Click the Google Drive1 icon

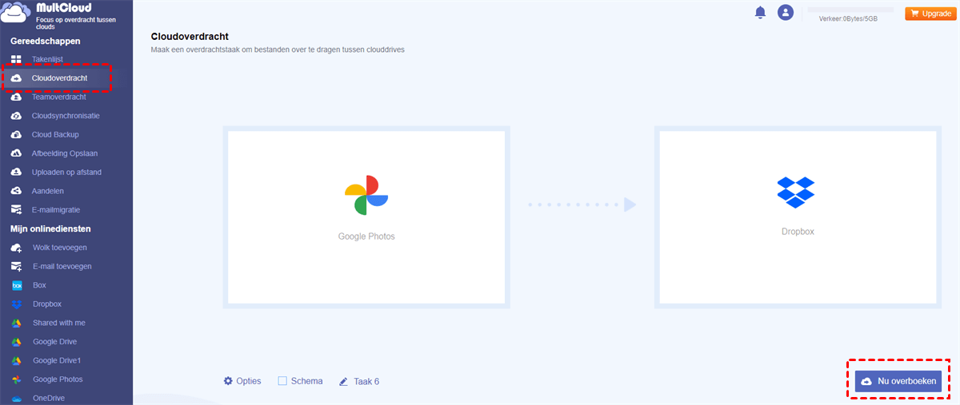(x=16, y=360)
